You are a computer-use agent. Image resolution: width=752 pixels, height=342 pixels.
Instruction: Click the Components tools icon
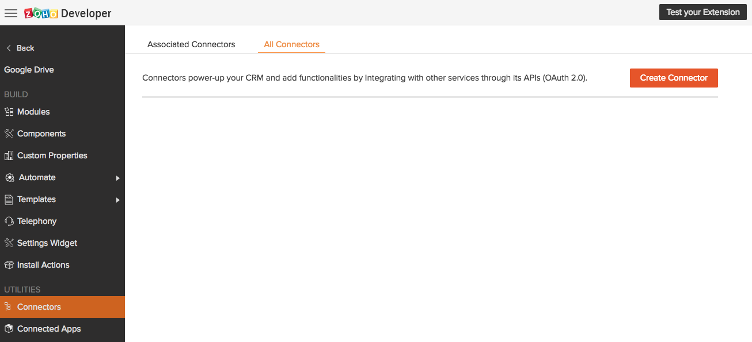point(9,134)
